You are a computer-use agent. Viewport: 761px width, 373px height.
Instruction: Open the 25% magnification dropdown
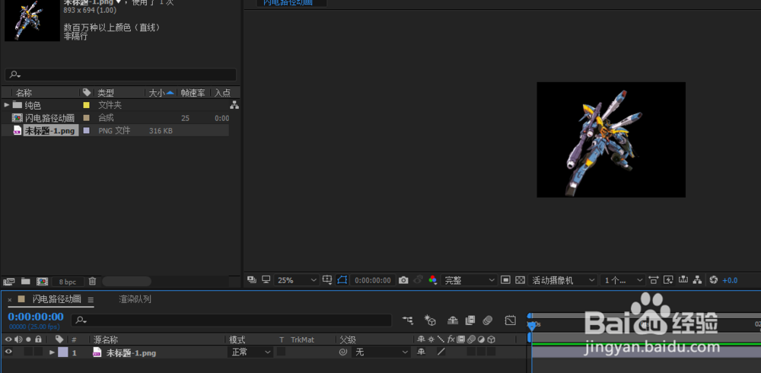[x=297, y=280]
